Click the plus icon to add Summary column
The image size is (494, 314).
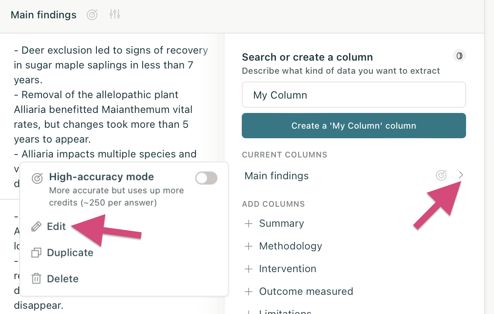(x=248, y=224)
